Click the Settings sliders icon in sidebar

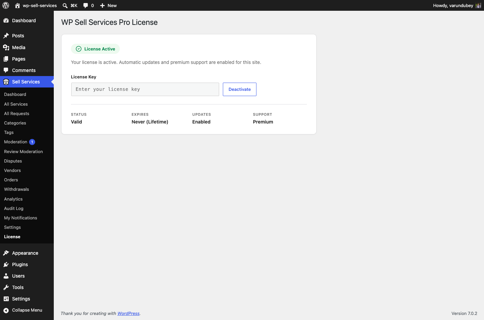point(6,299)
